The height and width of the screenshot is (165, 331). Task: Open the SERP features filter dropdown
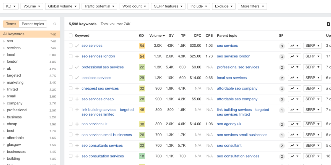168,6
